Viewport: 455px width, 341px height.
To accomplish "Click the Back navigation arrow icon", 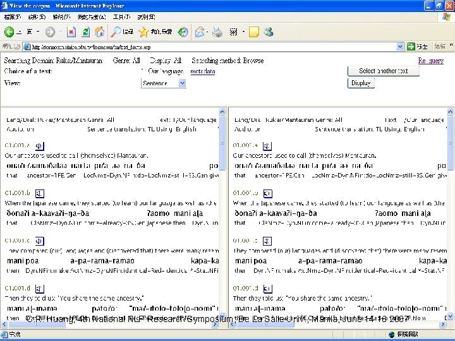I will (9, 32).
